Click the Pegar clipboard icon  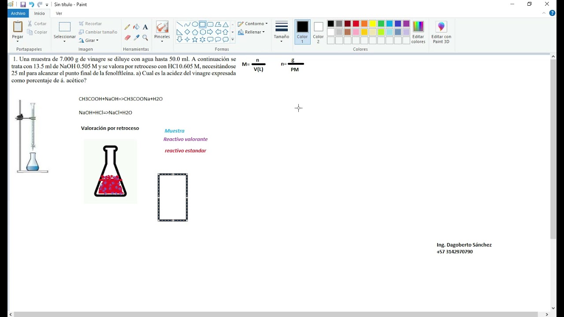click(18, 27)
